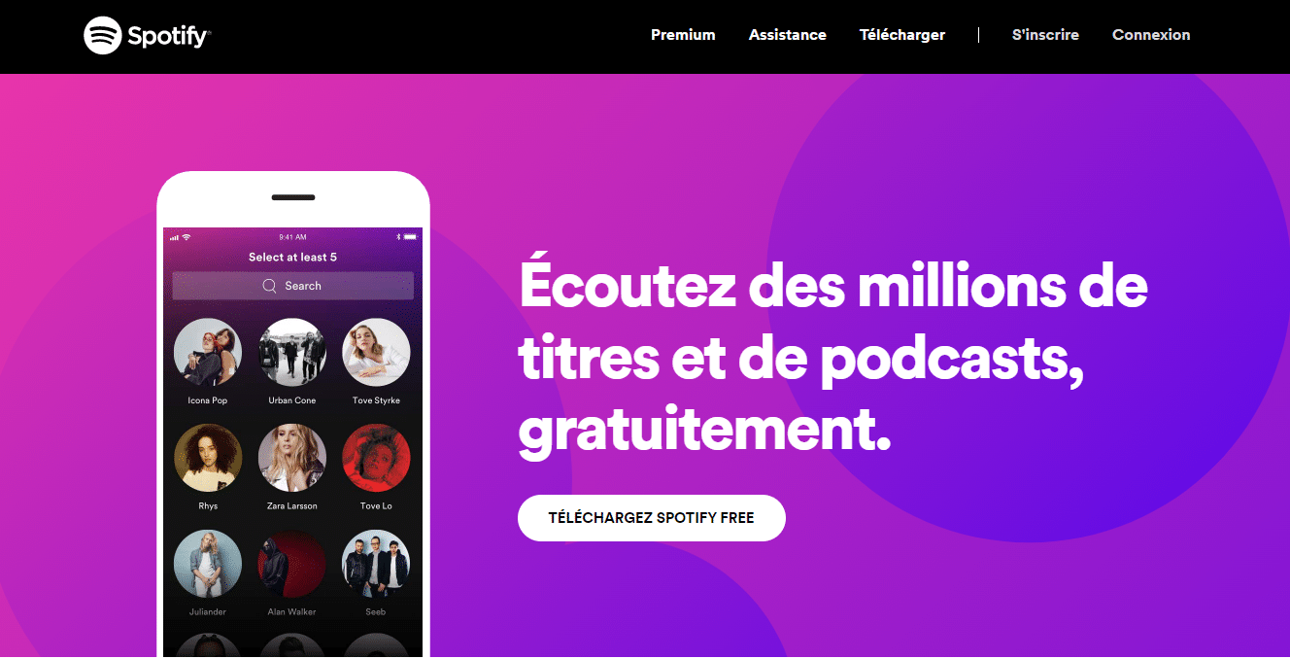Click the Connexion link
Viewport: 1290px width, 659px height.
point(1151,35)
